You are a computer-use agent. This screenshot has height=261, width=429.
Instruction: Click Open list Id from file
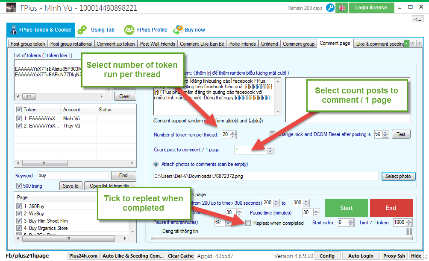[x=110, y=186]
